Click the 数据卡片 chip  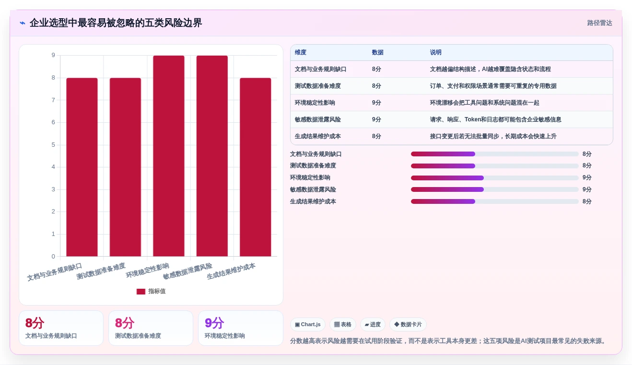[408, 325]
